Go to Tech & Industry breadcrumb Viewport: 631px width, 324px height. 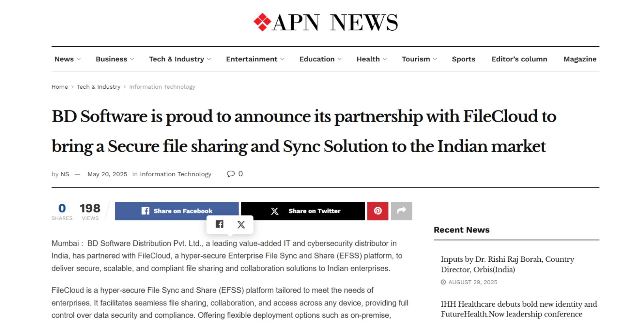click(99, 87)
